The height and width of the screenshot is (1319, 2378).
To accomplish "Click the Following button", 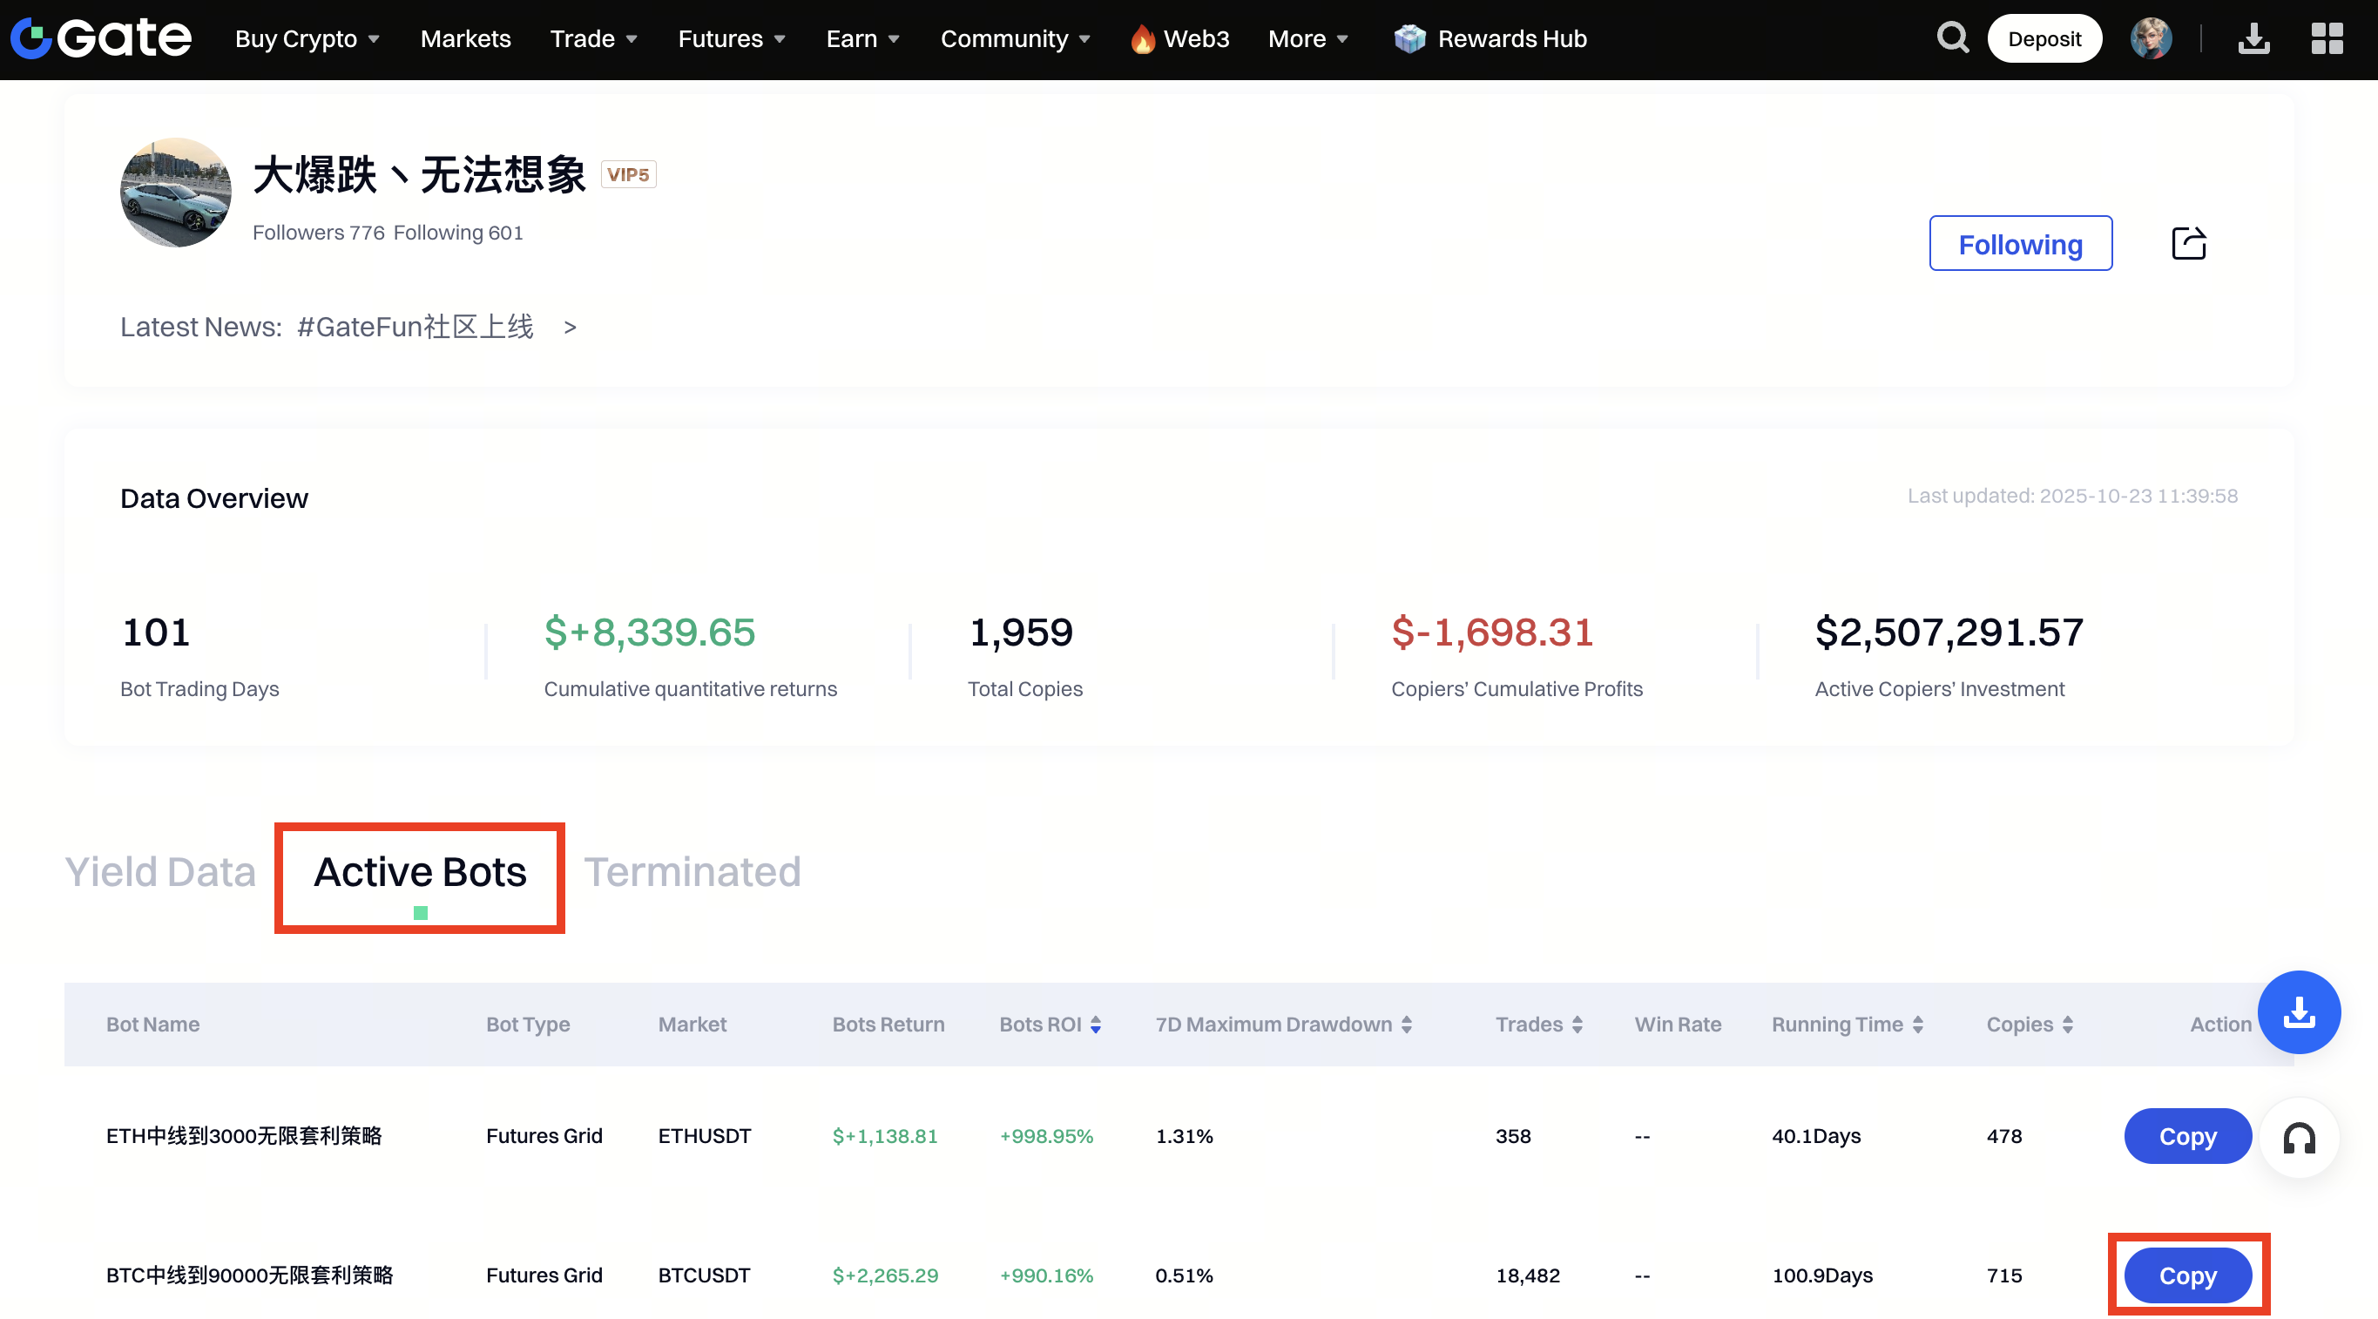I will pos(2020,244).
